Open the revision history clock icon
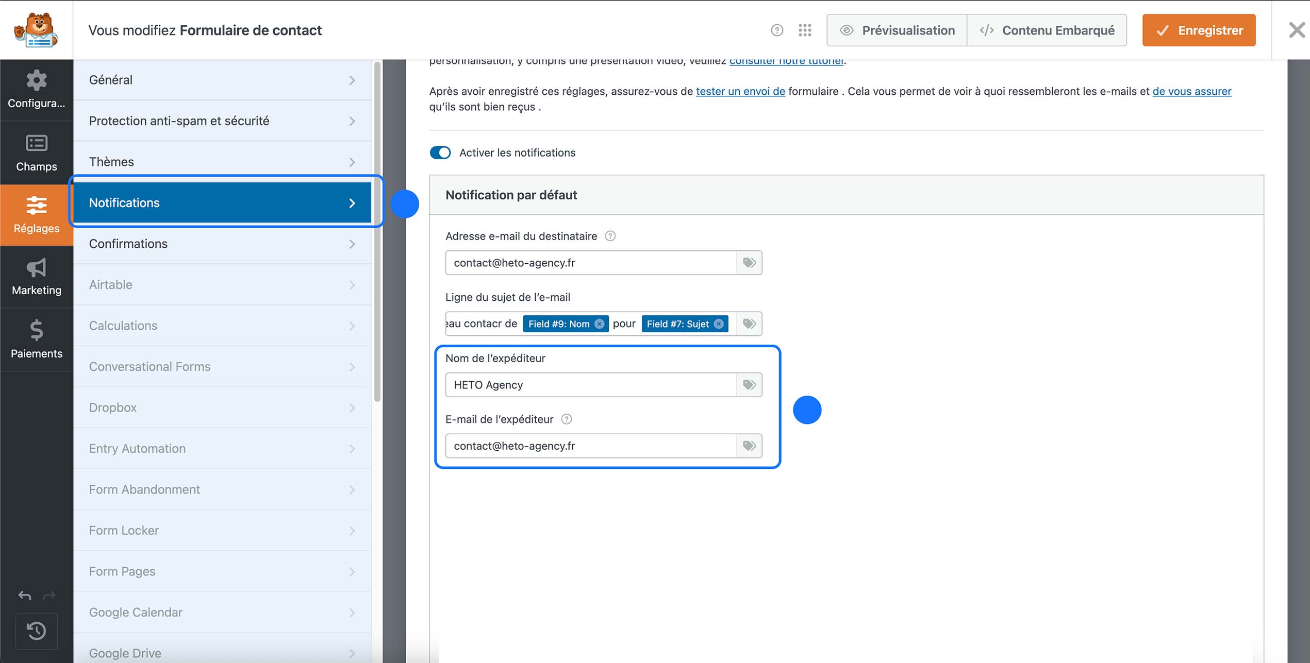Image resolution: width=1310 pixels, height=663 pixels. pos(36,631)
